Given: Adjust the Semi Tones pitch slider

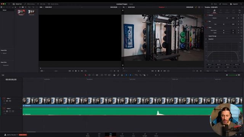Looking at the screenshot, I should click(x=223, y=30).
